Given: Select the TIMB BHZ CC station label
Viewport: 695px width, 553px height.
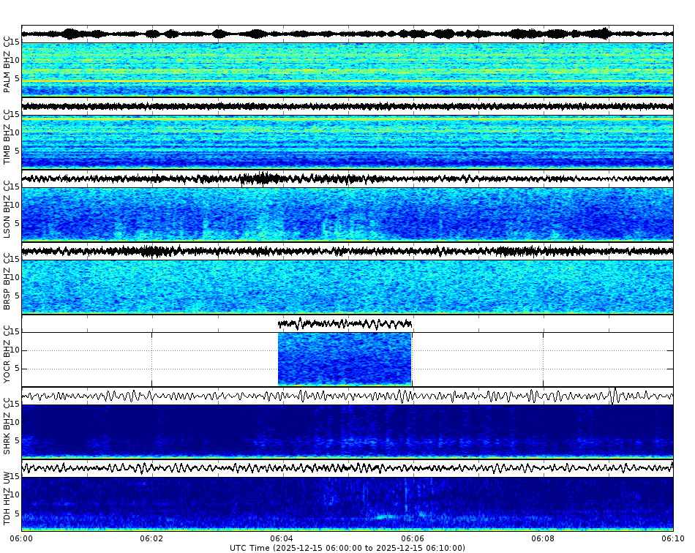Looking at the screenshot, I should pyautogui.click(x=7, y=135).
